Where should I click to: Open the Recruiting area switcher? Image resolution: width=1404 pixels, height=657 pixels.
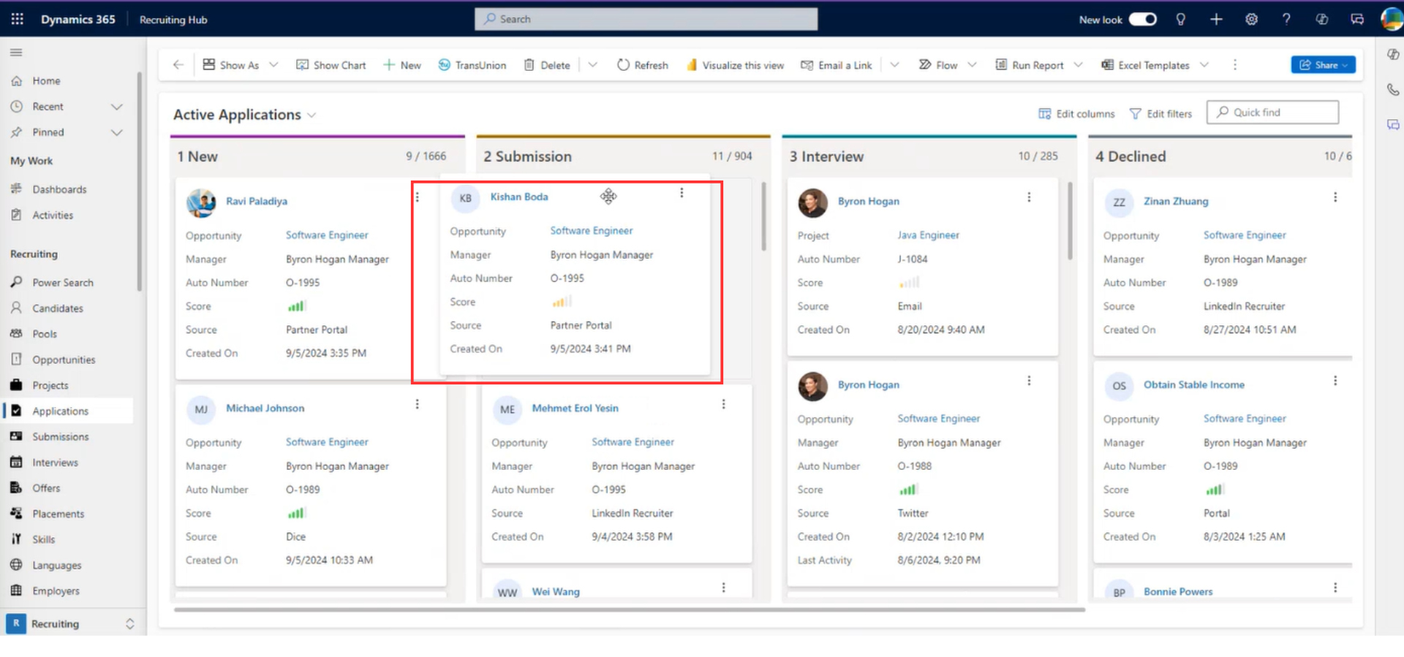71,623
